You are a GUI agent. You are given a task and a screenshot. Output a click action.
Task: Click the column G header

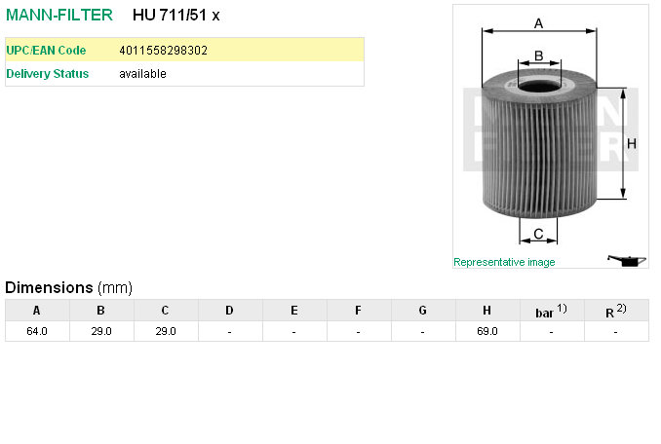click(x=423, y=311)
